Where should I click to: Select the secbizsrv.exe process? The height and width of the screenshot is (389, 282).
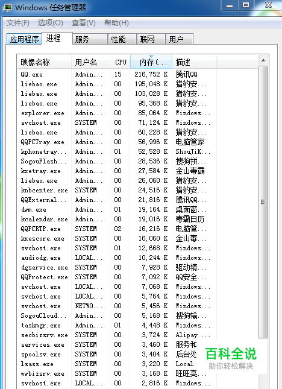117,335
